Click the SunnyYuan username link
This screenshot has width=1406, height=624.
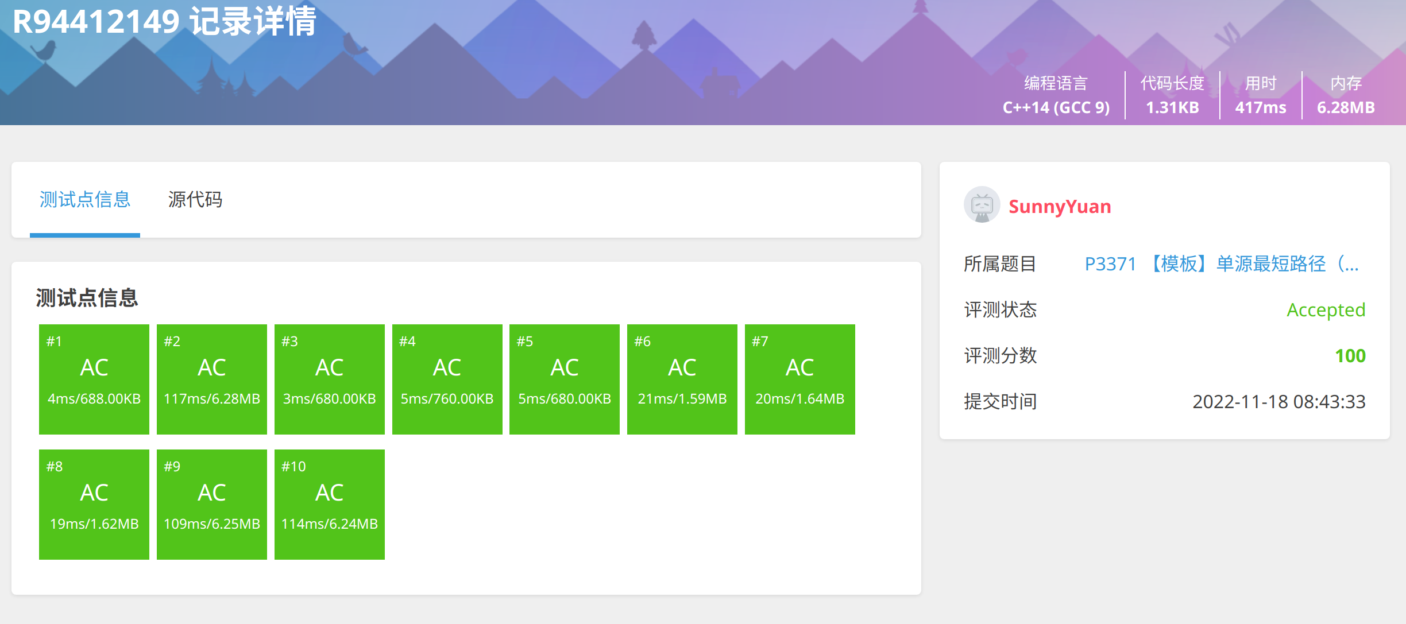tap(1060, 206)
